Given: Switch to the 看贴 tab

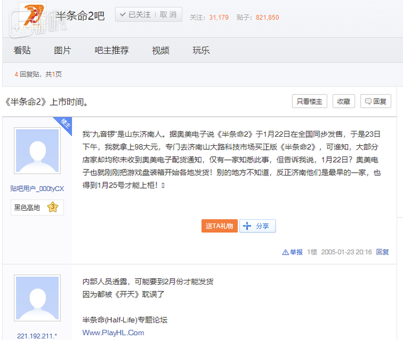Looking at the screenshot, I should pos(22,50).
